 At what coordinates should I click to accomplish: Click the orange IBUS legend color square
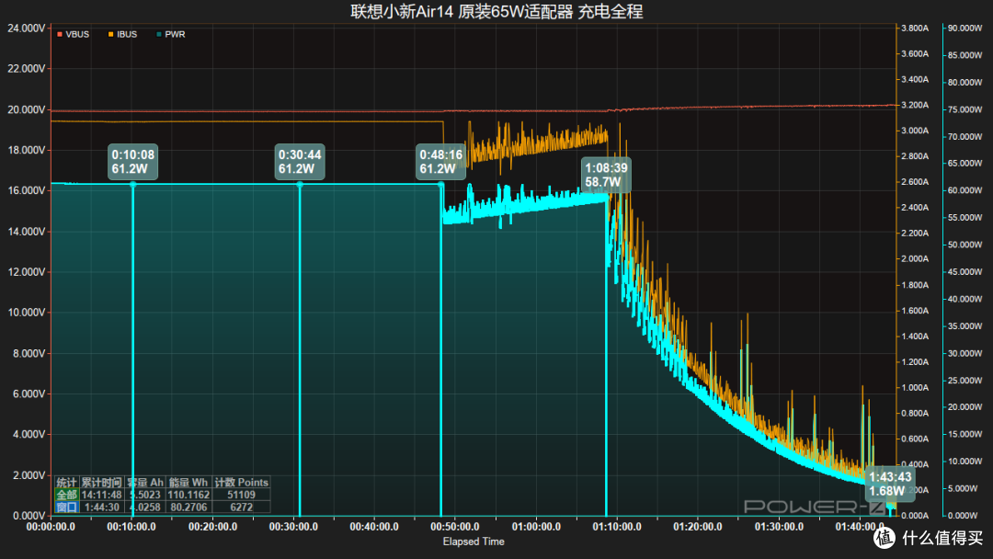(111, 34)
